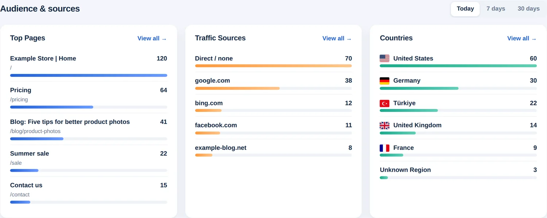The width and height of the screenshot is (547, 218).
Task: Click the green bar under United States
Action: tap(458, 66)
